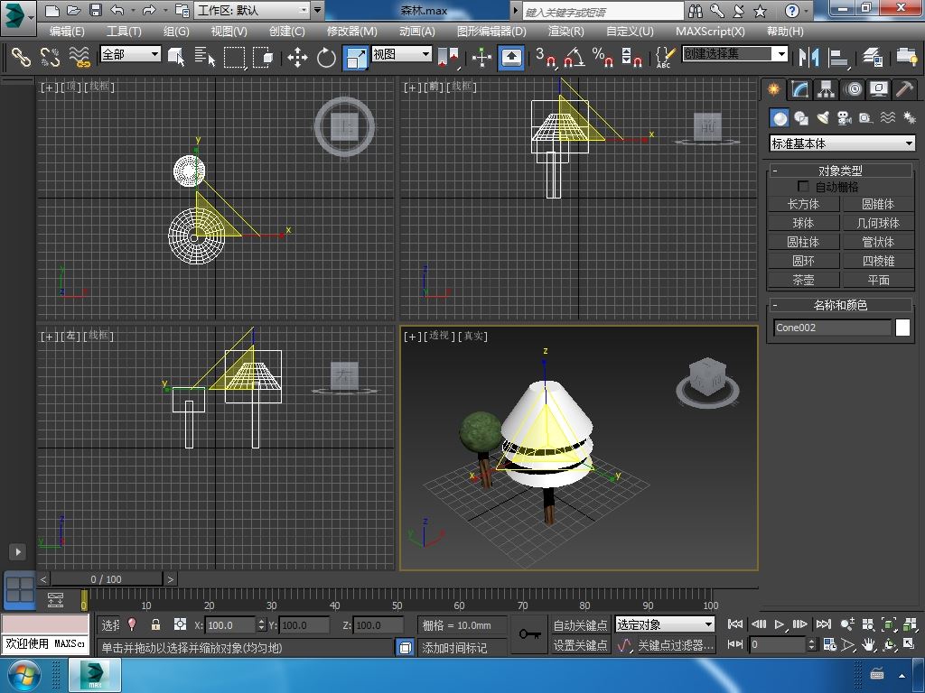Toggle the Selection Lock padlock

click(155, 624)
